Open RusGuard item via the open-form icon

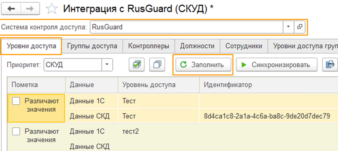coord(300,27)
